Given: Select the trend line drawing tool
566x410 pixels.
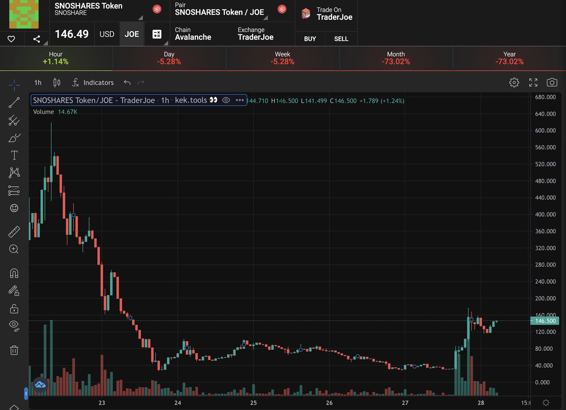Looking at the screenshot, I should tap(14, 103).
